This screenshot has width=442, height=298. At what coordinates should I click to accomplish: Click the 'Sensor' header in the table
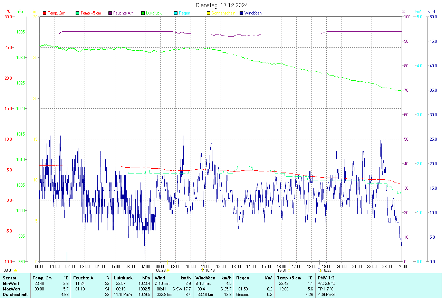pos(9,278)
